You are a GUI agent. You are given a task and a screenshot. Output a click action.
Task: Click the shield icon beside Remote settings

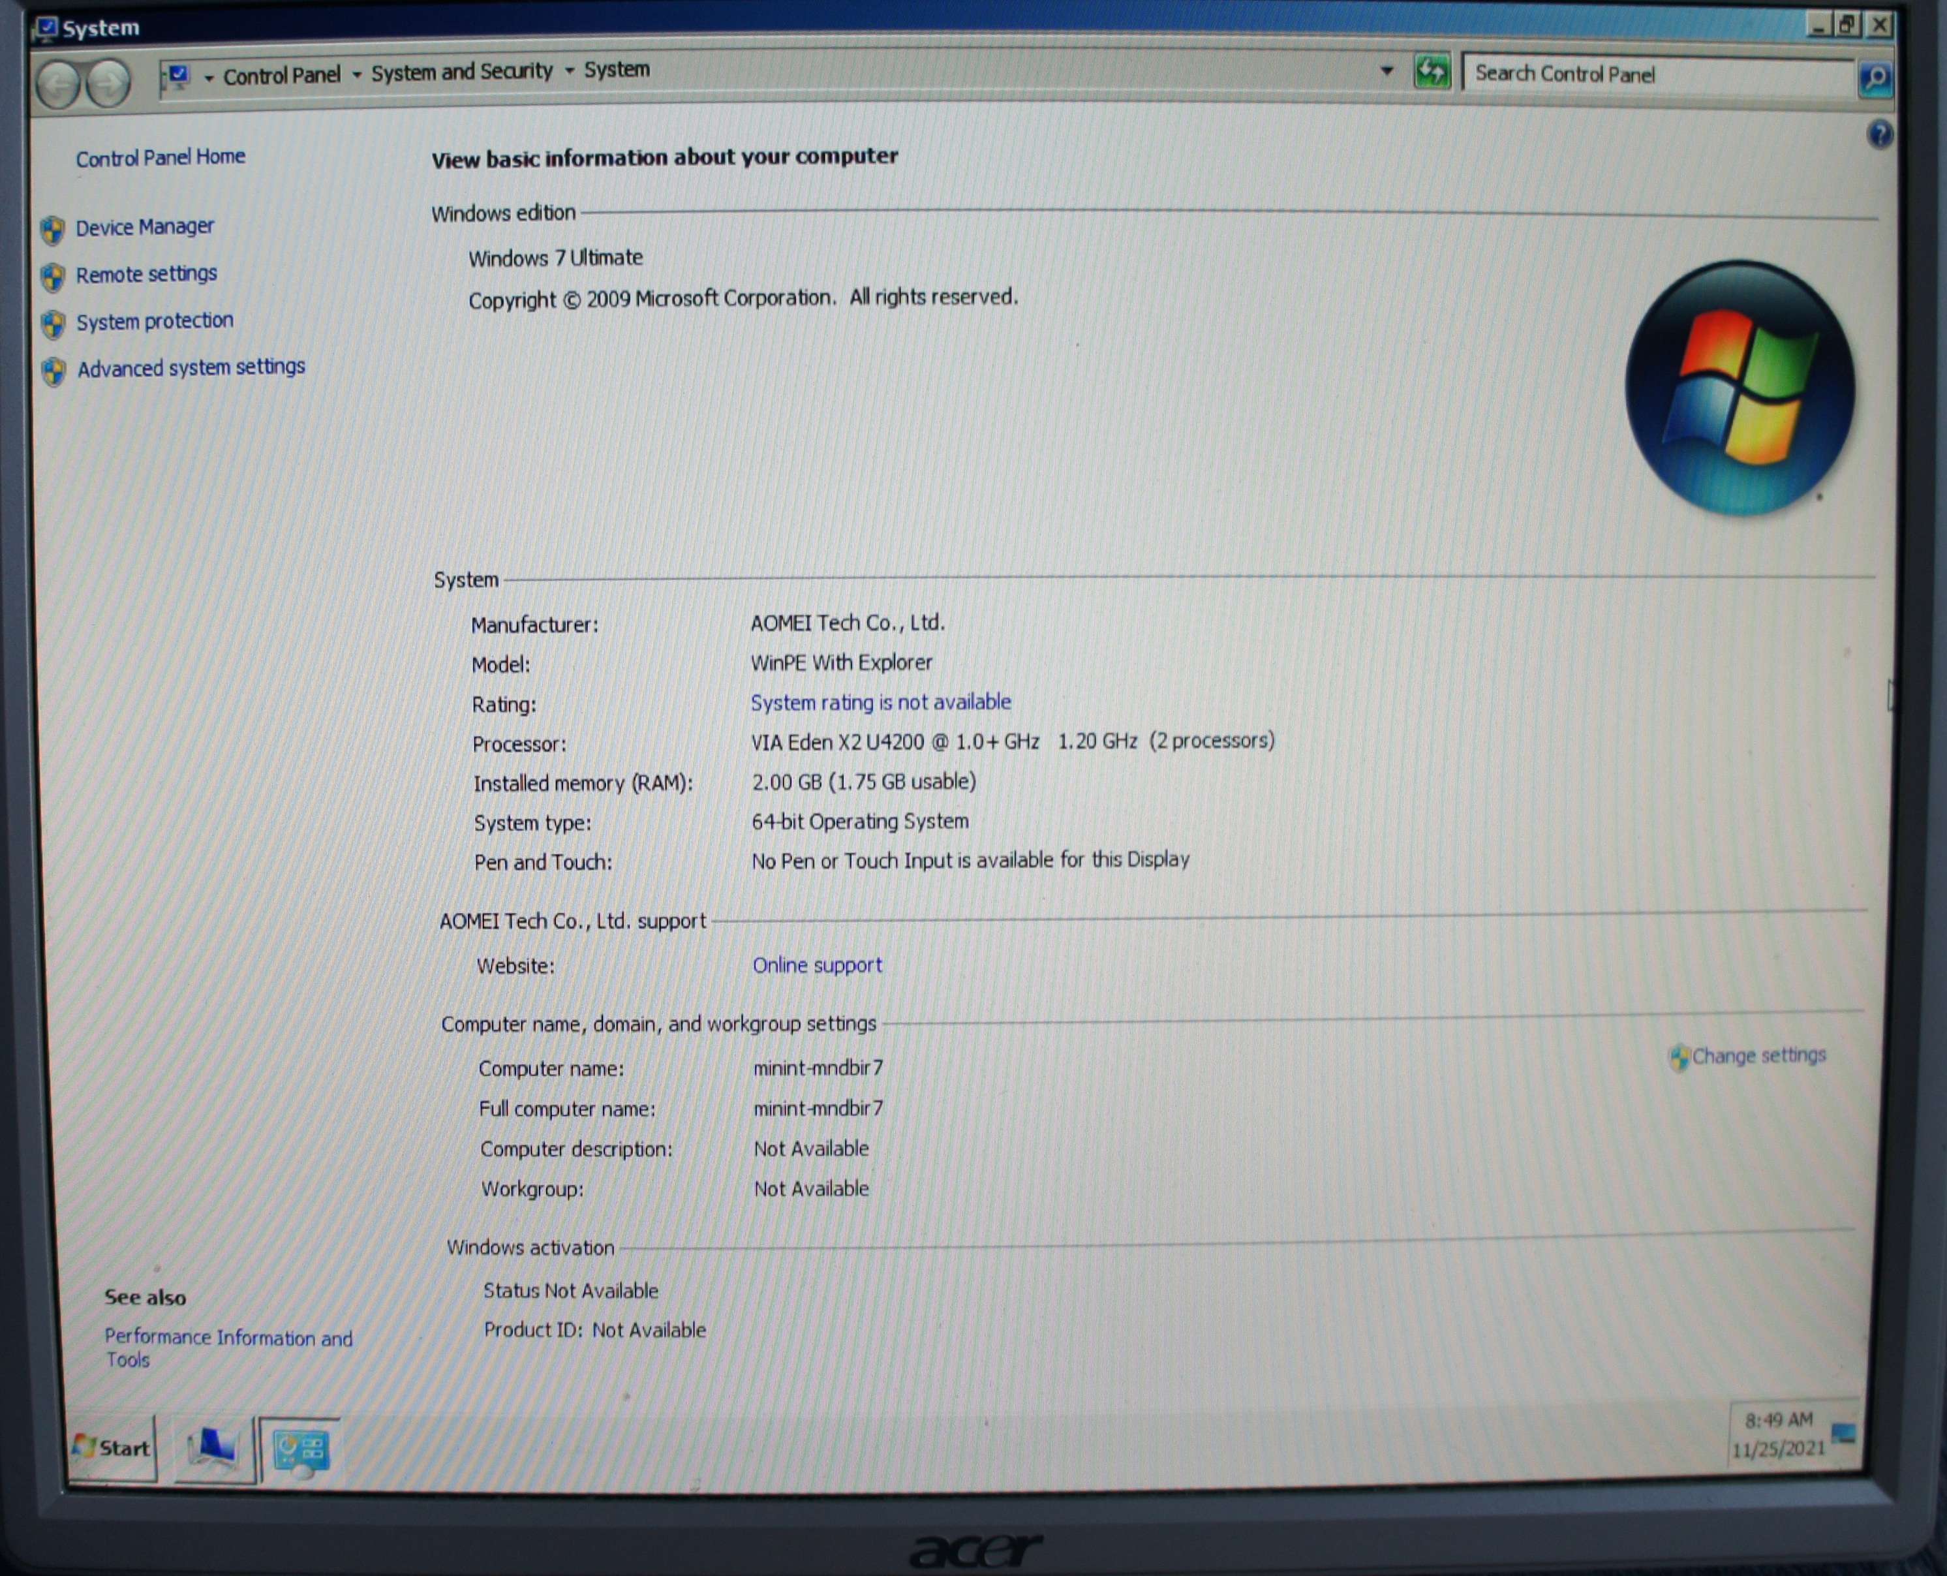[x=54, y=277]
